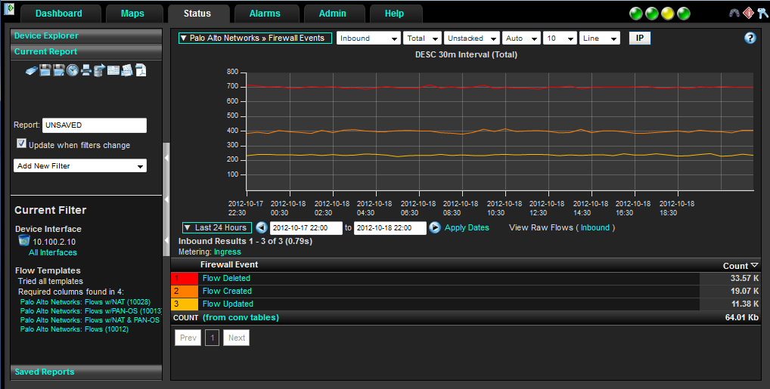Click the red Flow Deleted color swatch

coord(185,278)
